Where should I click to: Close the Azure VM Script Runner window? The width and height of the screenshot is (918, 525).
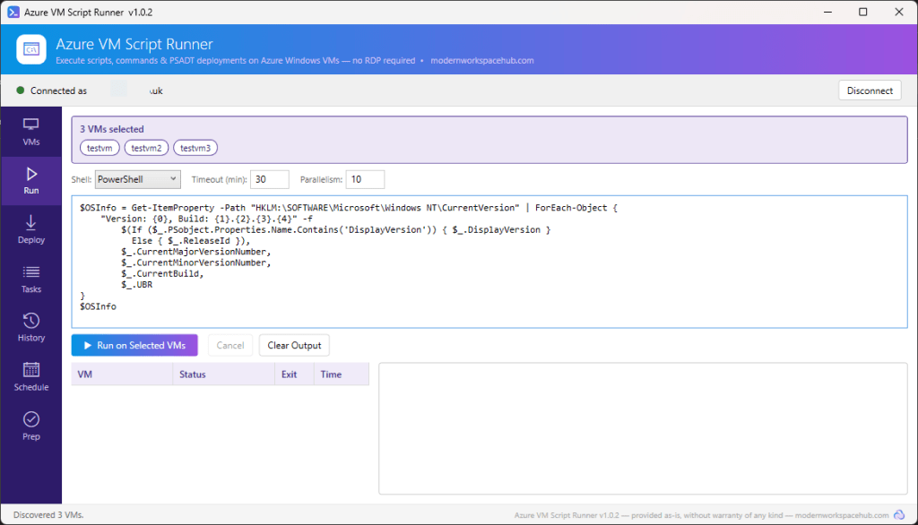tap(899, 12)
